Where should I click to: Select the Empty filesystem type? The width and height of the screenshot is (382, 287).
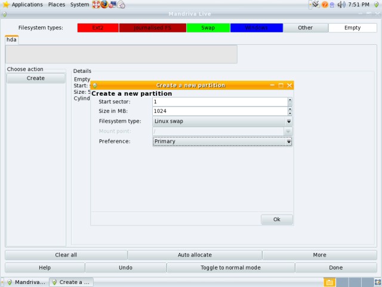[x=353, y=28]
